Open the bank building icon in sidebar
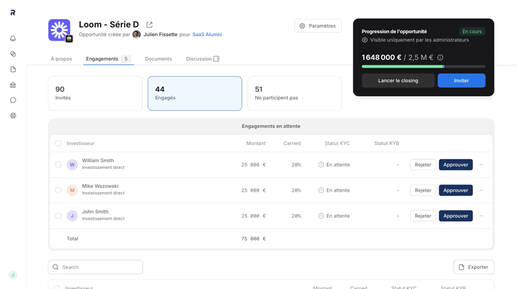 click(13, 85)
